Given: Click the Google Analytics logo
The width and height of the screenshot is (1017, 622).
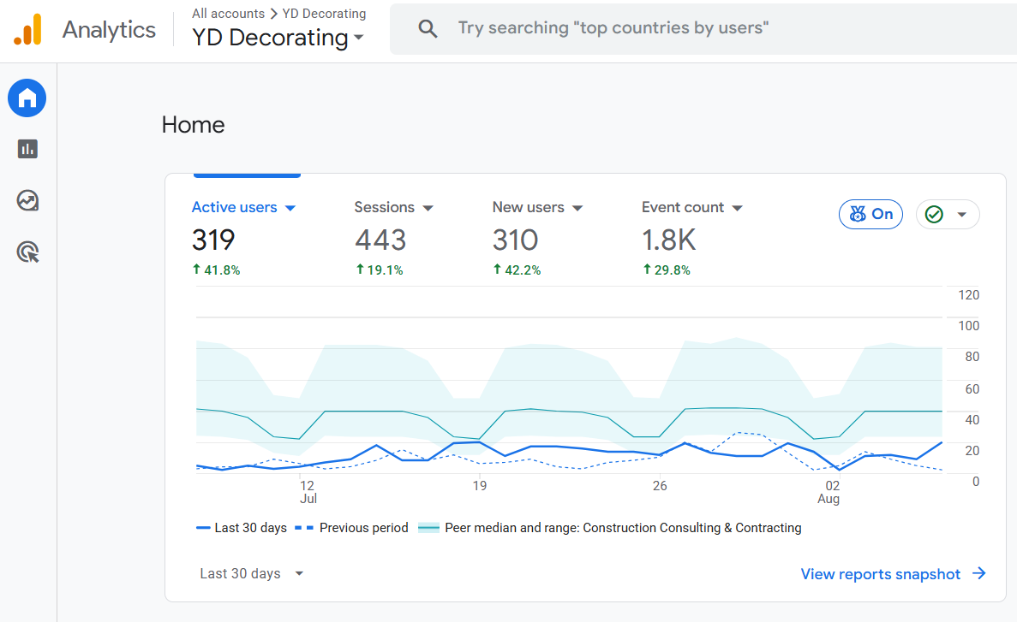Looking at the screenshot, I should pos(27,30).
